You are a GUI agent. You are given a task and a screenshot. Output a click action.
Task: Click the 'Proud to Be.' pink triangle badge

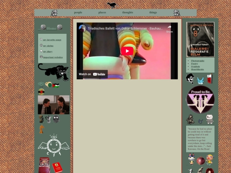201,100
